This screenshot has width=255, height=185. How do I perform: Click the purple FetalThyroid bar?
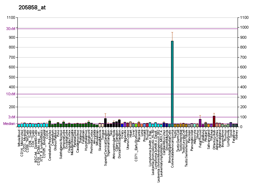coord(200,123)
